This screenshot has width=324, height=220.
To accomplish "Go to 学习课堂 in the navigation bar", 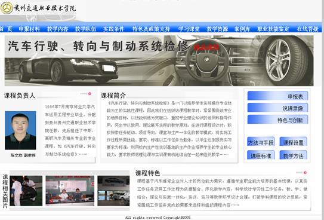I will coord(189,29).
